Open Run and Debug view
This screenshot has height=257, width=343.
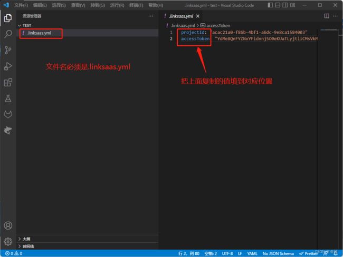[8, 66]
